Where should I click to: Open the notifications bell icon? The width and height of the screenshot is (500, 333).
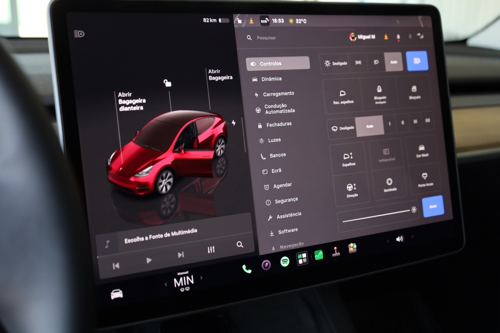pyautogui.click(x=398, y=37)
